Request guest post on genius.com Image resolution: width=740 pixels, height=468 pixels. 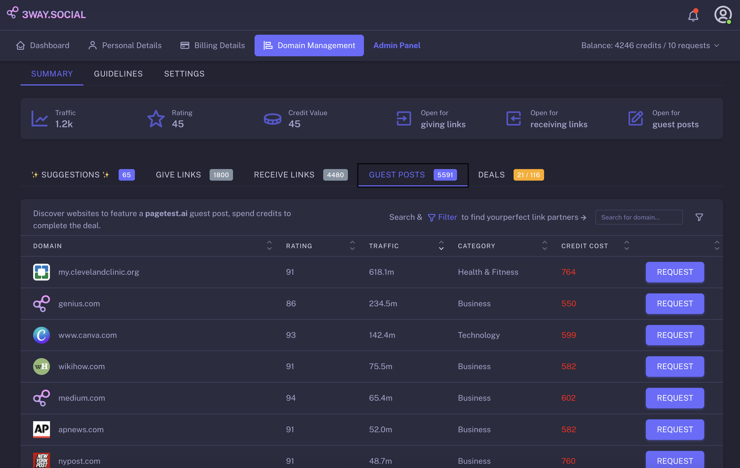coord(675,304)
